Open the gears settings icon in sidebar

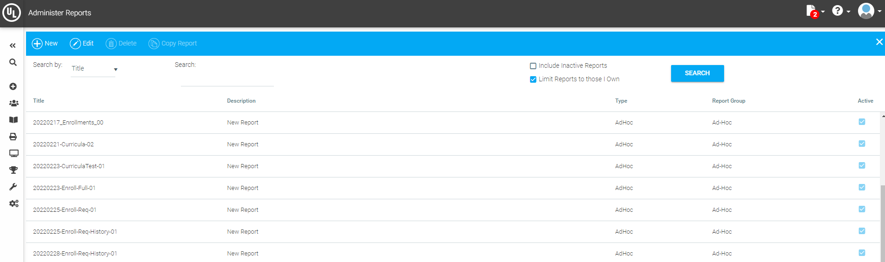pos(14,203)
